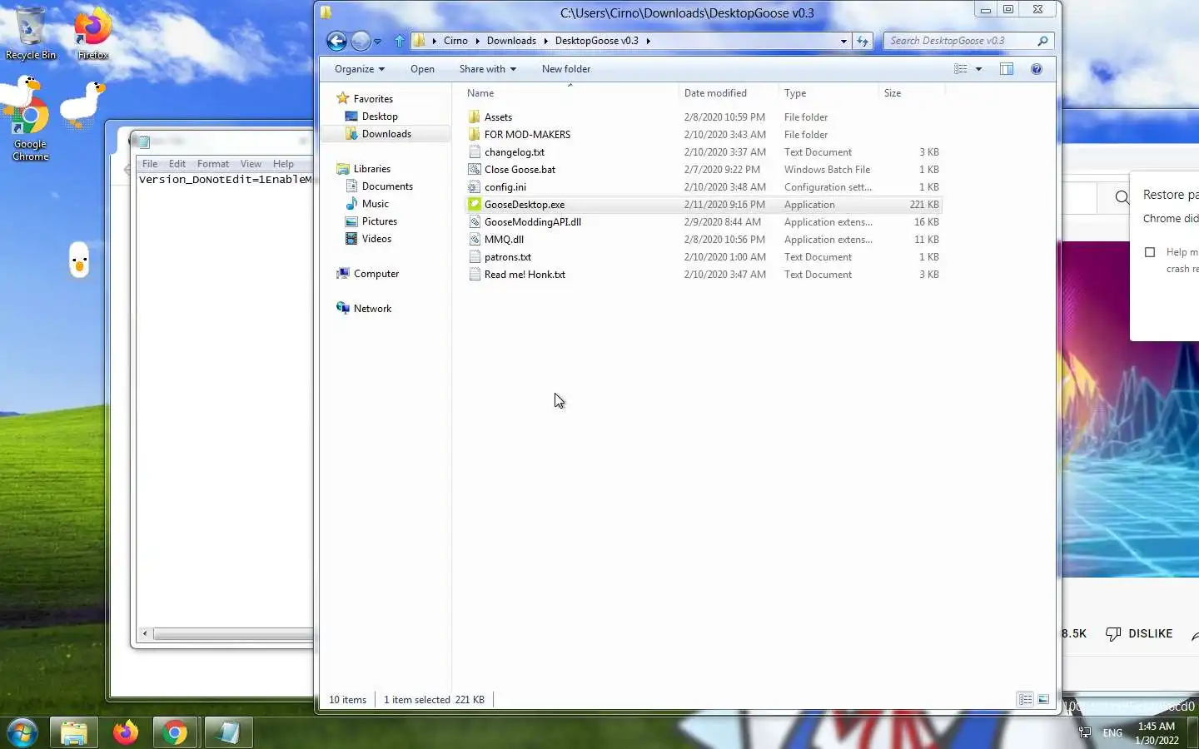The width and height of the screenshot is (1199, 749).
Task: Expand the arrow after DesktopGoose v0.3 breadcrumb
Action: pos(648,41)
